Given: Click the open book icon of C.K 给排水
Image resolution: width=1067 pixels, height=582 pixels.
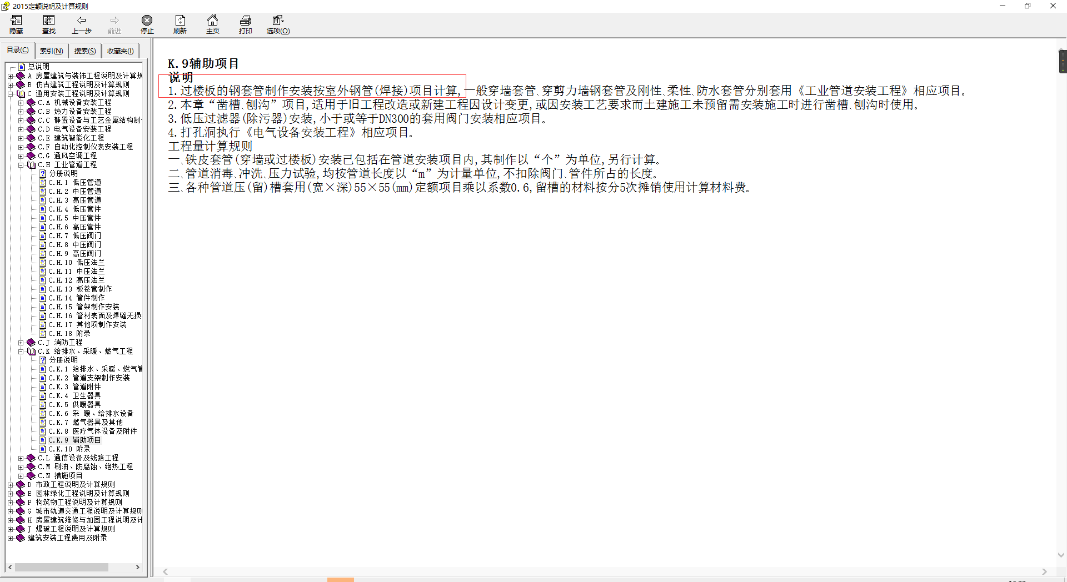Looking at the screenshot, I should [x=31, y=351].
